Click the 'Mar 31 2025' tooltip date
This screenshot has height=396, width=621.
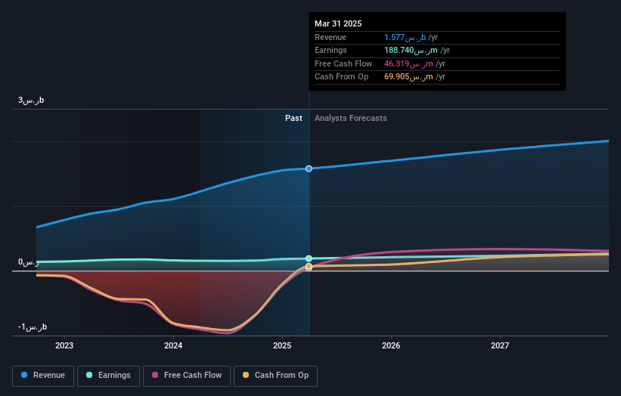[338, 23]
